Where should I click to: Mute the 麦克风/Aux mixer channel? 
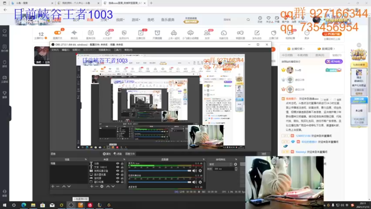tap(194, 170)
